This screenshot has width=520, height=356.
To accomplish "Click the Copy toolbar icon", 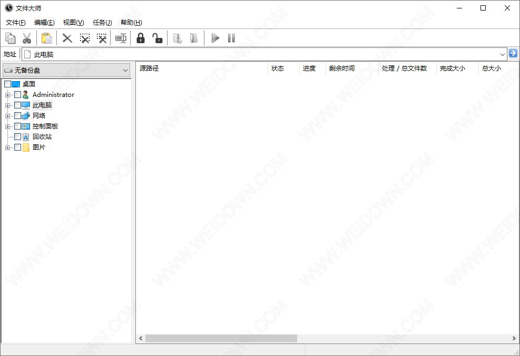I will coord(10,38).
